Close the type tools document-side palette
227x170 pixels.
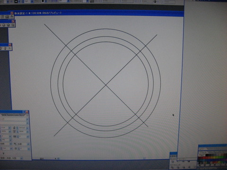click(12, 13)
